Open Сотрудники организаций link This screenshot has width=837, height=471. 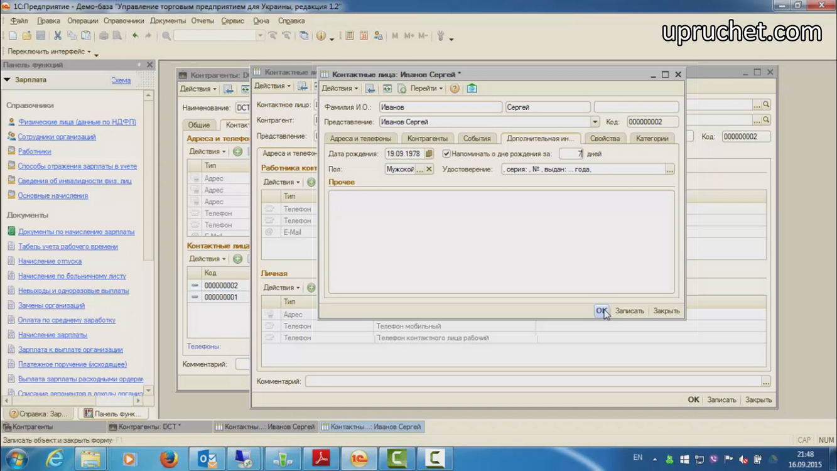tap(57, 136)
